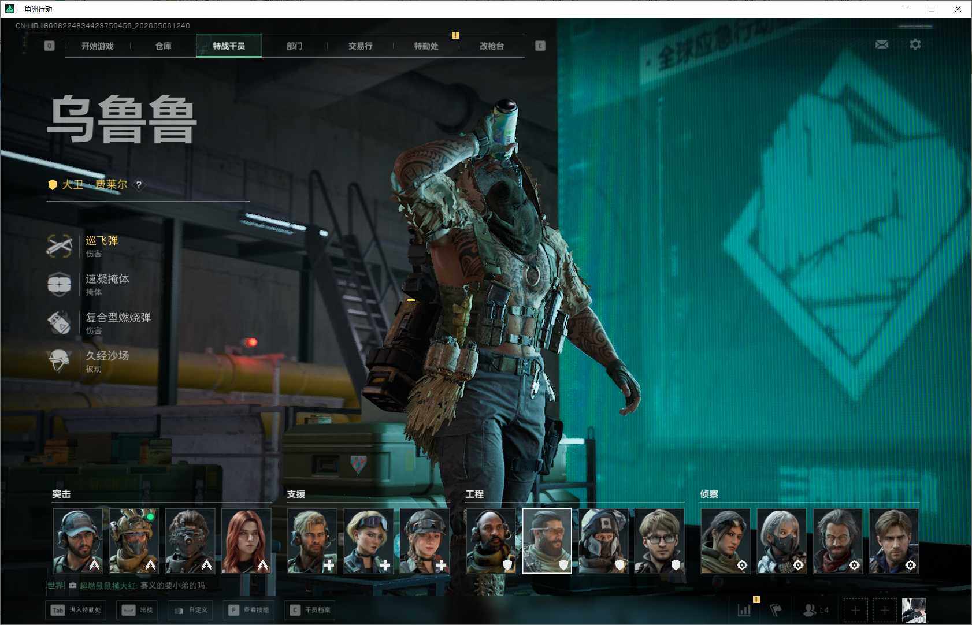Select the 复合型燃烧弹 skill icon
The image size is (972, 625).
pos(60,322)
